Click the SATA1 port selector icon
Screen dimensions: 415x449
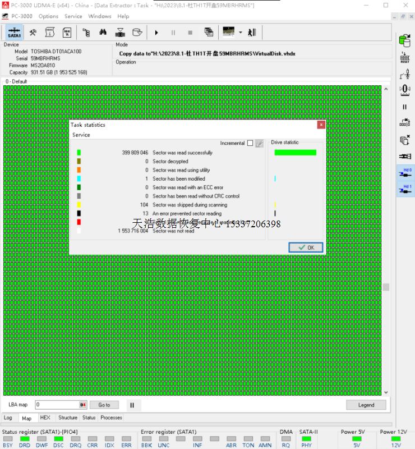14,33
